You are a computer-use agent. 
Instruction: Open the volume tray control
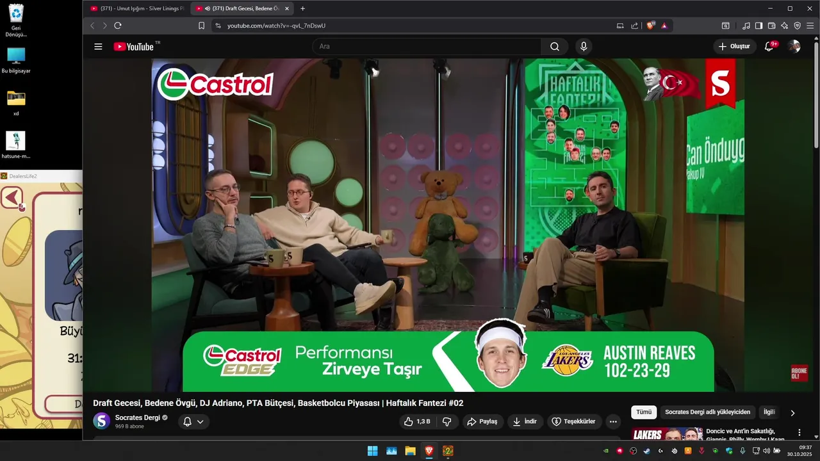(767, 451)
